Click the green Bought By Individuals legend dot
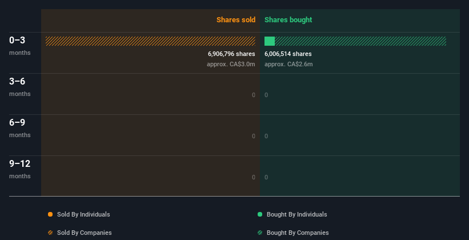The width and height of the screenshot is (469, 240). click(260, 214)
